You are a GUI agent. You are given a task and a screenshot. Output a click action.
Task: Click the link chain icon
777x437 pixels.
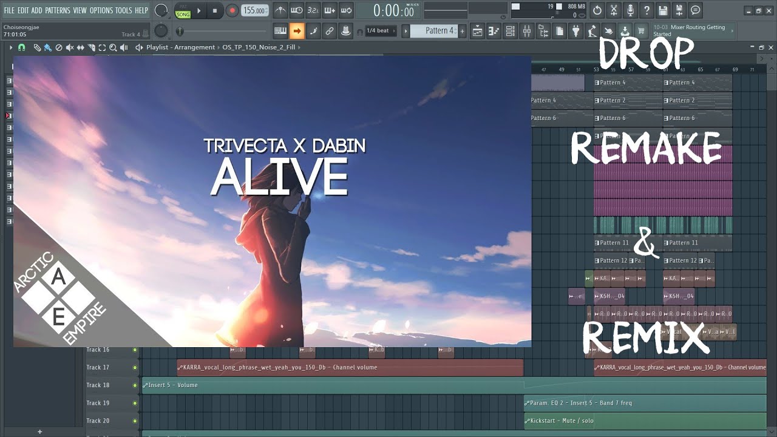[329, 30]
